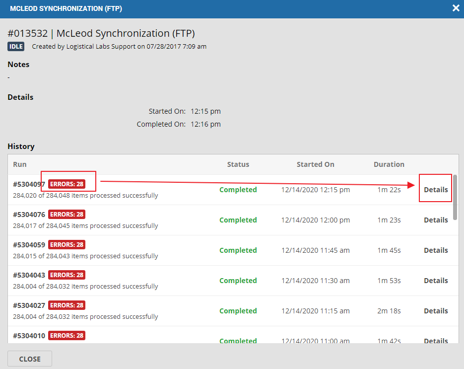Viewport: 464px width, 369px height.
Task: Click start time 12/14/2020 12:15 pm
Action: coord(316,190)
